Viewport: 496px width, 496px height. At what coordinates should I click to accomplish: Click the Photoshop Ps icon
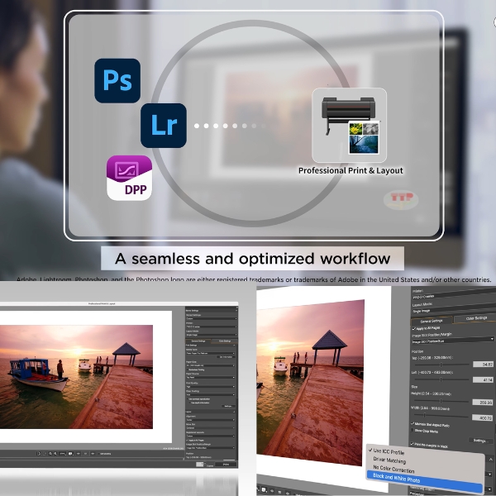pos(117,80)
